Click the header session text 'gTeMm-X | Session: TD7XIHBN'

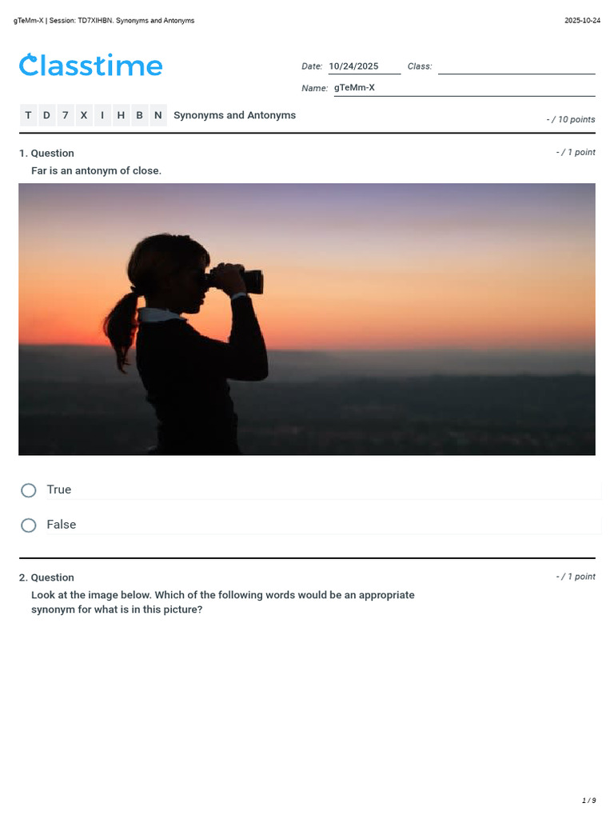(62, 20)
